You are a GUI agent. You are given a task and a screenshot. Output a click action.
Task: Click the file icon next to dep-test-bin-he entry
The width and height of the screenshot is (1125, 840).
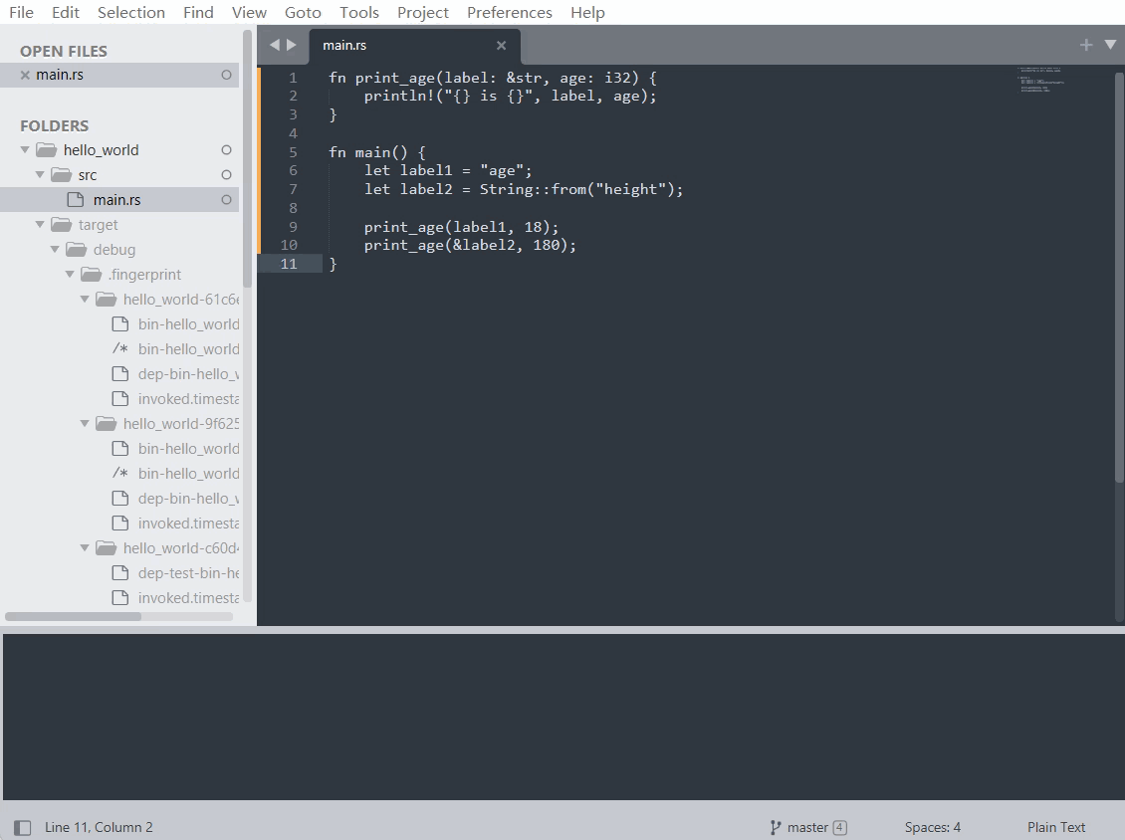tap(119, 572)
